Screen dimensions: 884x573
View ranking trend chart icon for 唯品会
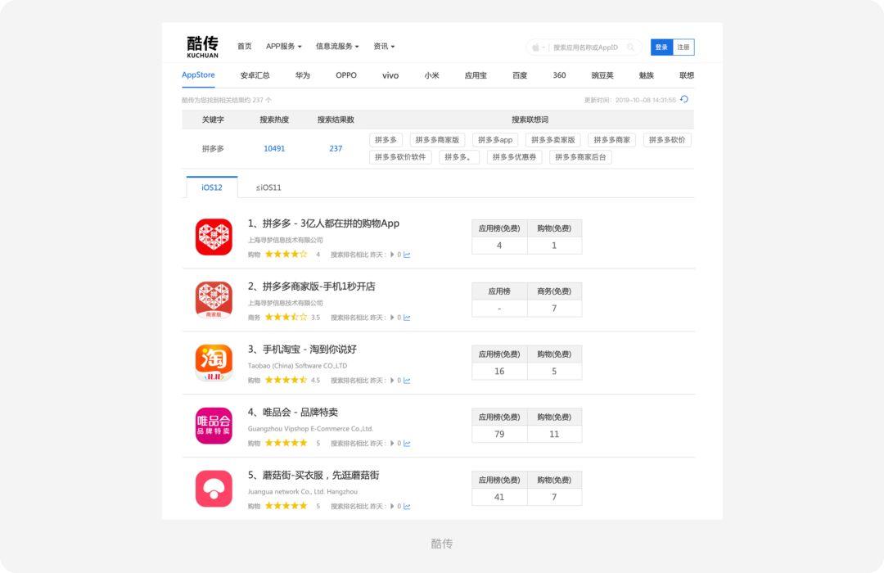click(407, 444)
